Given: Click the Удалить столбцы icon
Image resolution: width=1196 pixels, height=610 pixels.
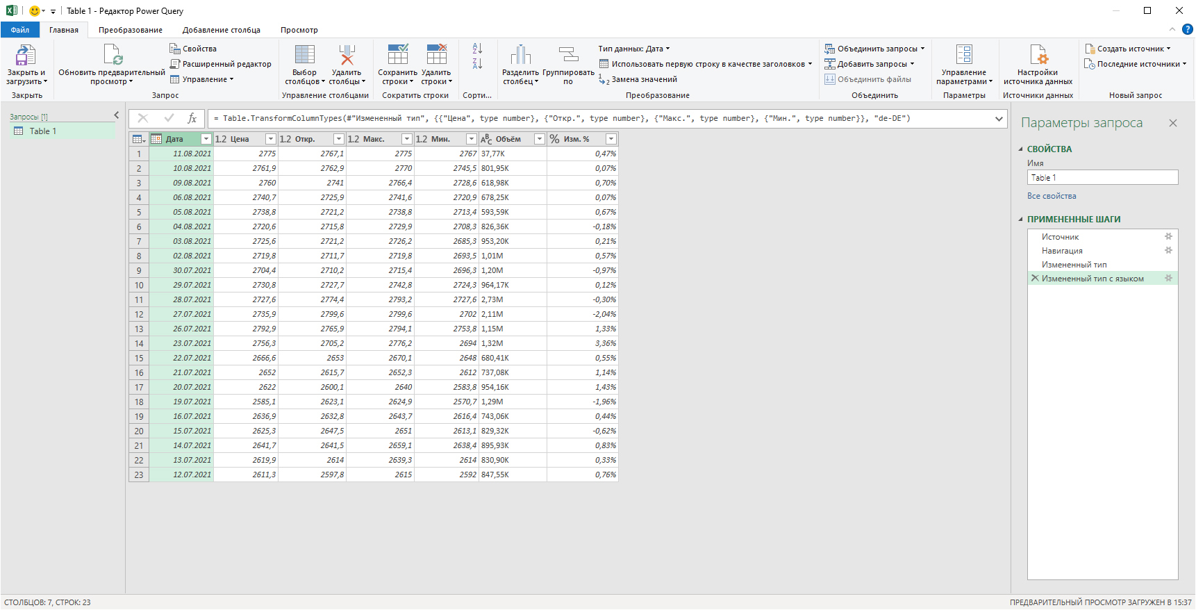Looking at the screenshot, I should coord(347,55).
